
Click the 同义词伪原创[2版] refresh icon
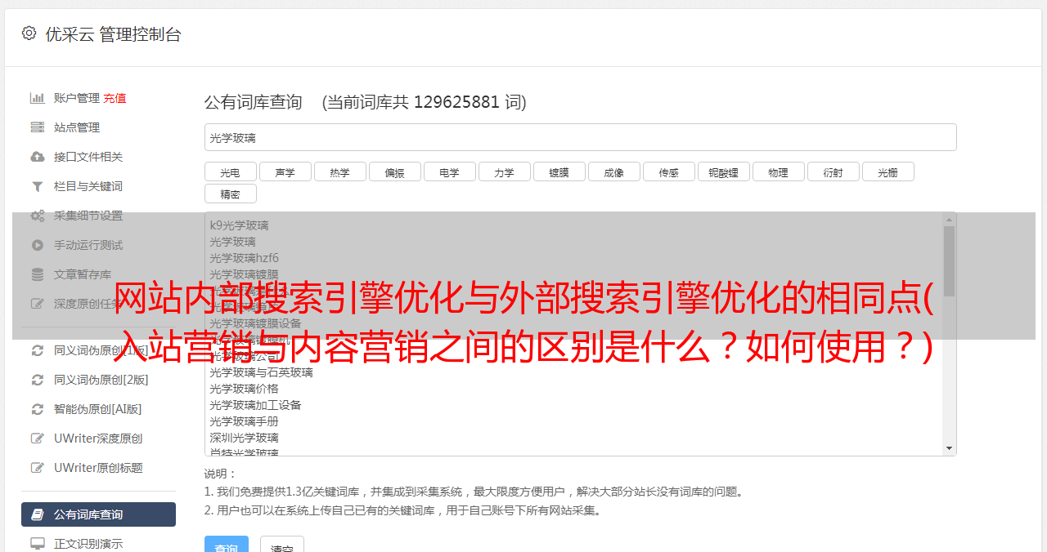click(x=37, y=380)
